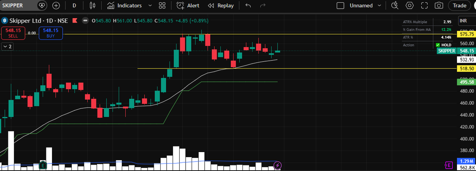Open the Unnamed layout name
476x171 pixels.
click(x=361, y=6)
